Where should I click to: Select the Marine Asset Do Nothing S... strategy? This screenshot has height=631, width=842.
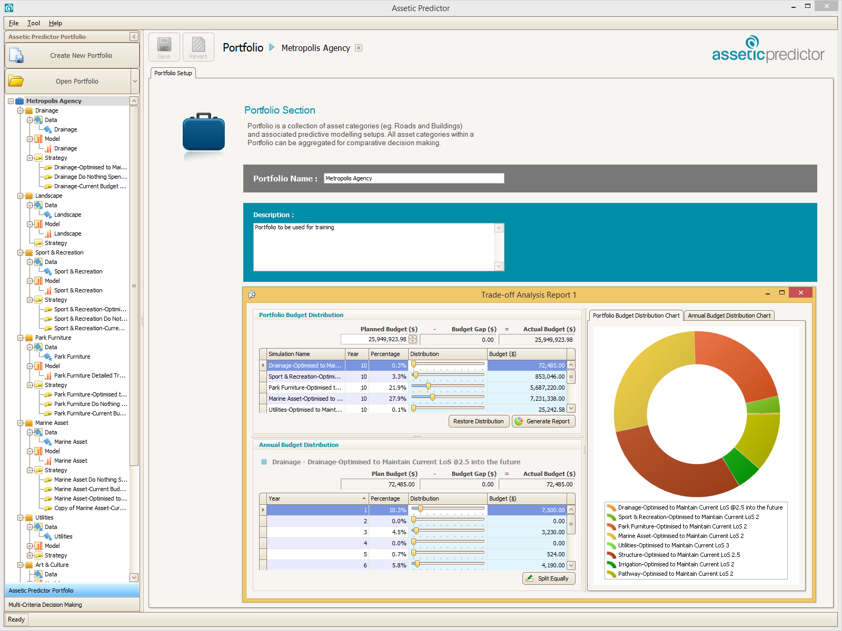(x=91, y=480)
